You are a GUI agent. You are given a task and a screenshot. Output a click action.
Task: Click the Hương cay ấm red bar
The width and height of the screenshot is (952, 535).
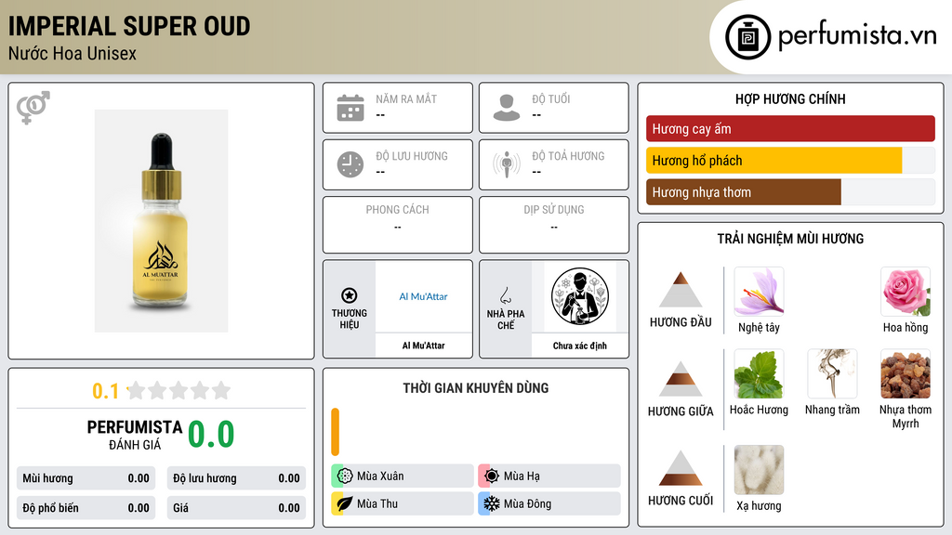click(790, 128)
